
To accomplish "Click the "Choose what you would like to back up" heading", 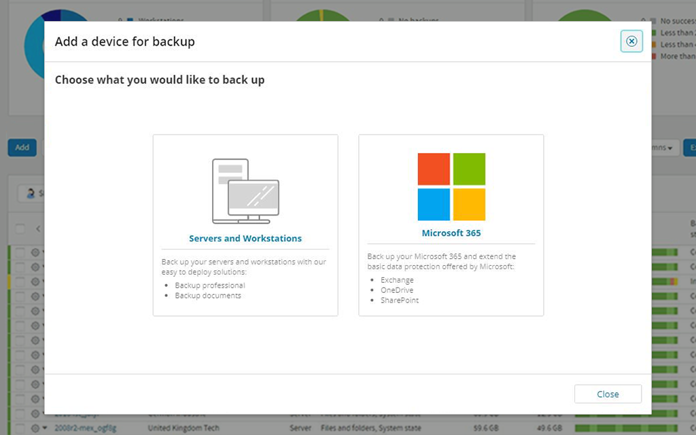I will pyautogui.click(x=160, y=80).
